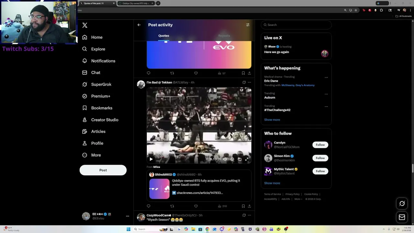The image size is (414, 233).
Task: Repost the post with 57 views
Action: click(x=172, y=73)
